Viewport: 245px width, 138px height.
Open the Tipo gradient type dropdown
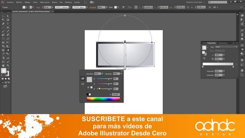(x=226, y=47)
